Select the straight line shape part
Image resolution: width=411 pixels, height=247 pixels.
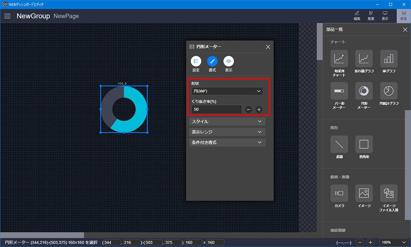(339, 144)
